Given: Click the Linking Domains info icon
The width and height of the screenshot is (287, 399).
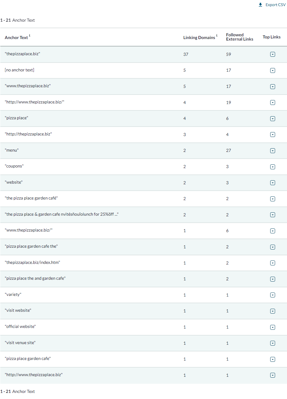Looking at the screenshot, I should pos(217,36).
